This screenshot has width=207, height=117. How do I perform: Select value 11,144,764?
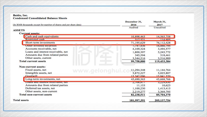coord(163,70)
